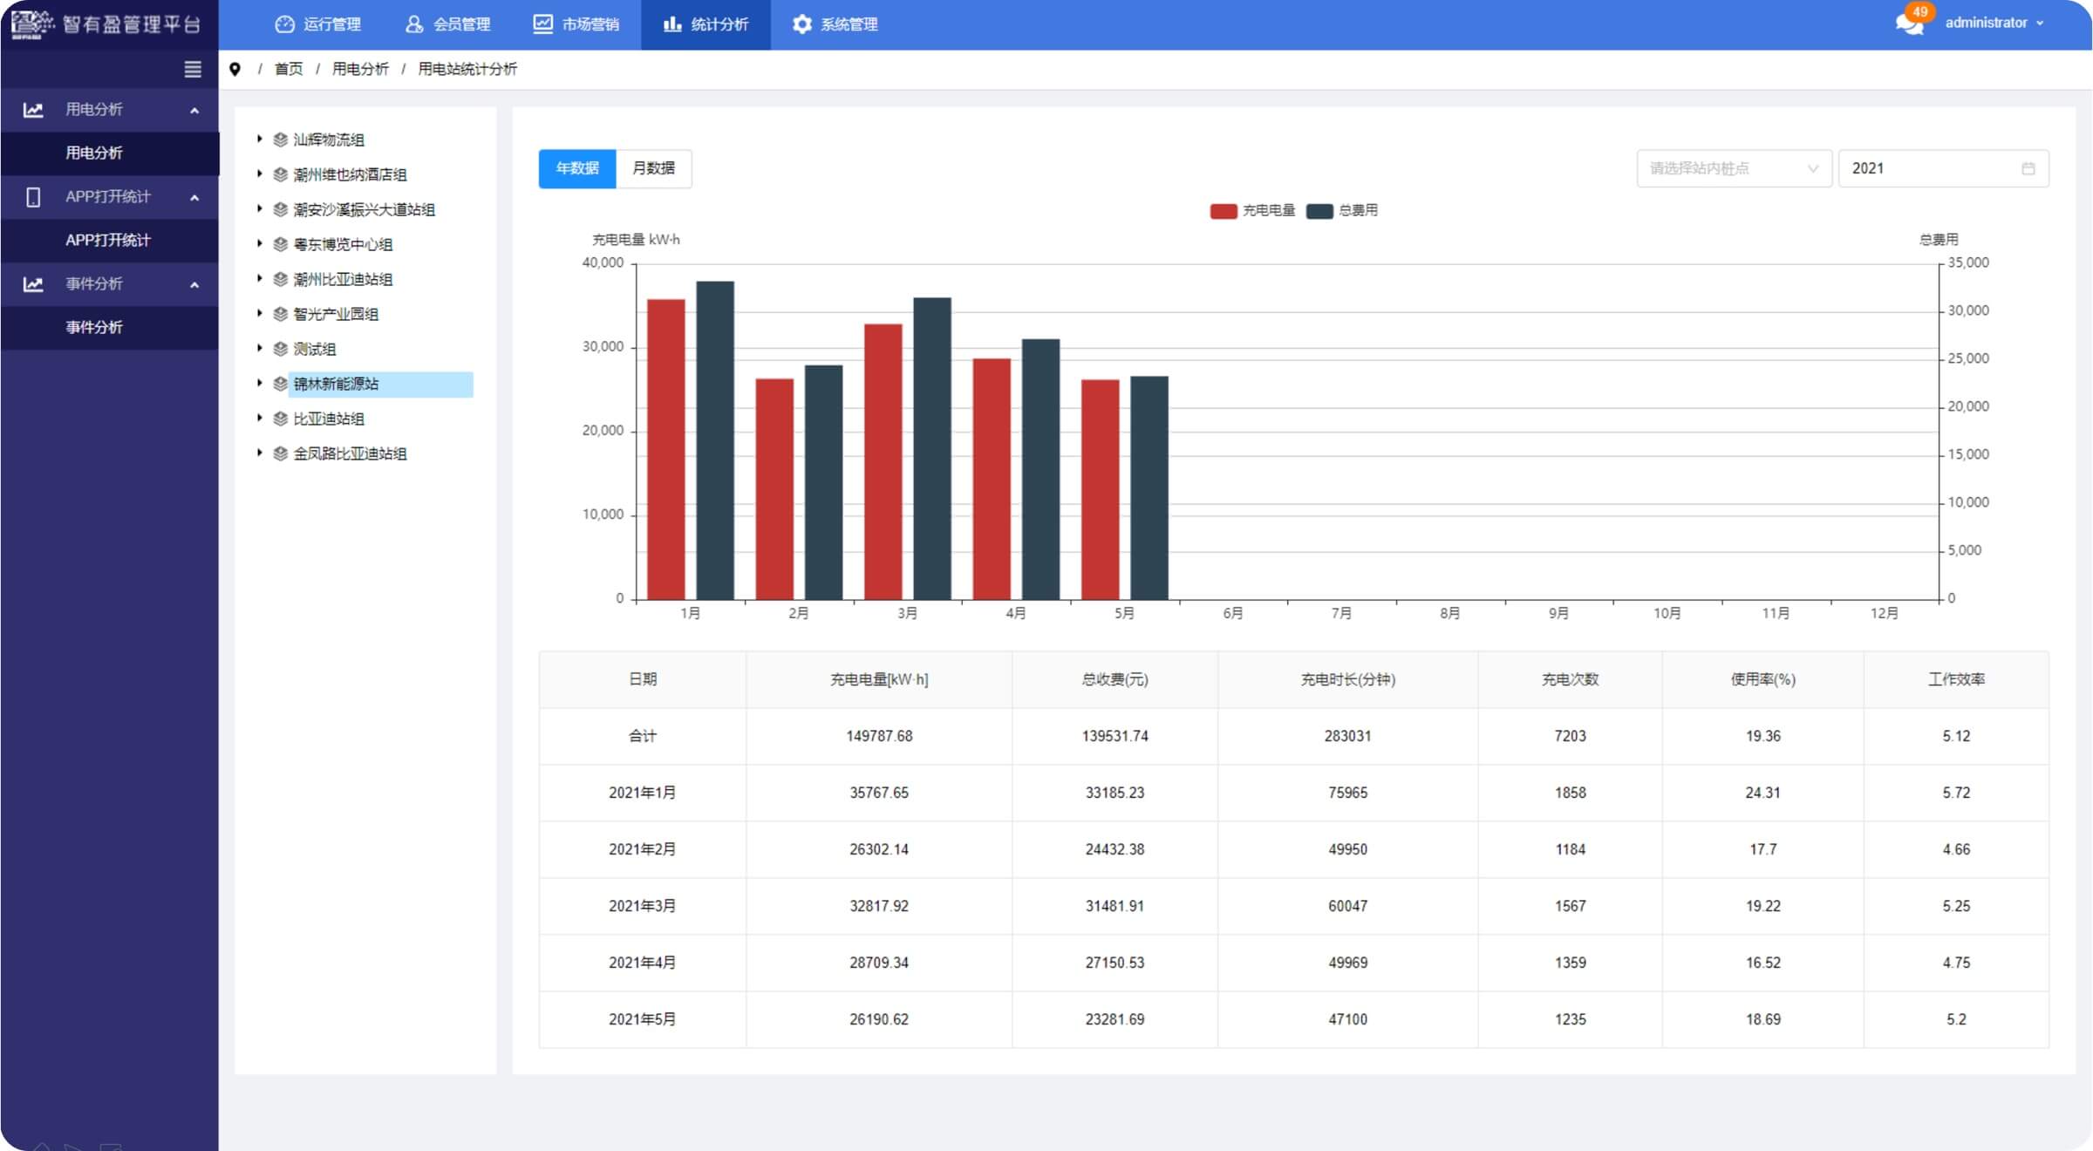2093x1151 pixels.
Task: Click the calendar icon in year field
Action: click(x=2028, y=168)
